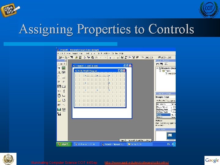Select the DirListBox folder control

[x=59, y=100]
